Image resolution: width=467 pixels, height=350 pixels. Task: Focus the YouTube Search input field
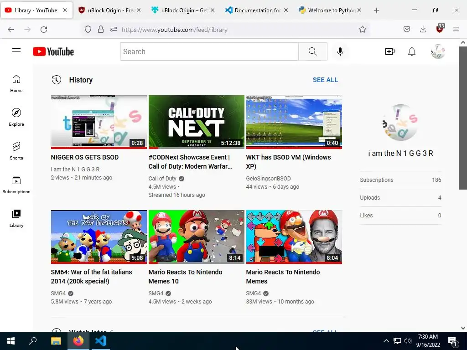[209, 51]
